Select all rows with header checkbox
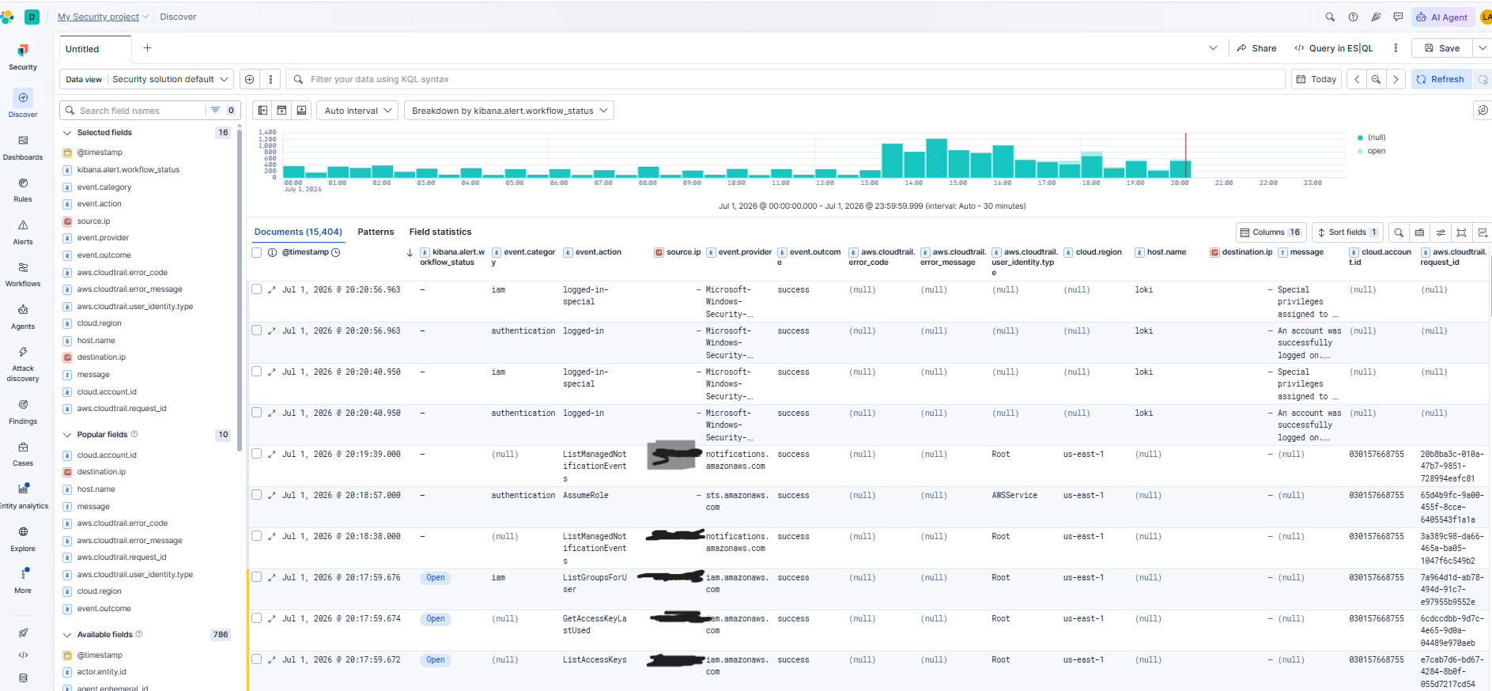 pos(256,253)
